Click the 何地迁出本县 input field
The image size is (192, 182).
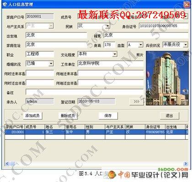click(111, 83)
